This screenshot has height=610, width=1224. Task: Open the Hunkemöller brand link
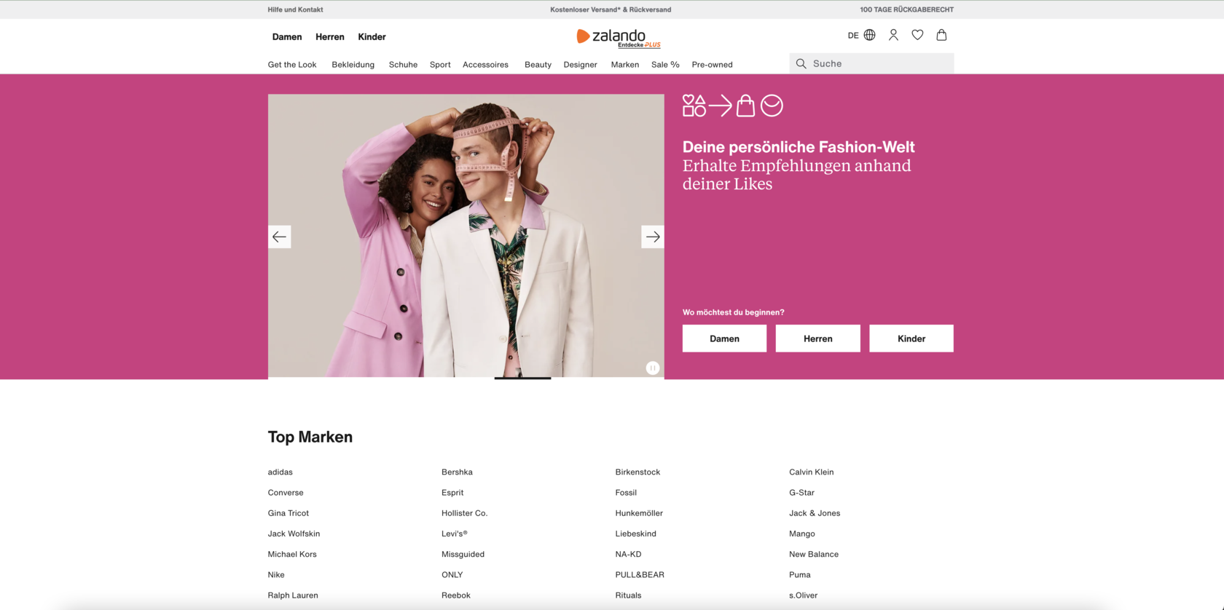(639, 513)
